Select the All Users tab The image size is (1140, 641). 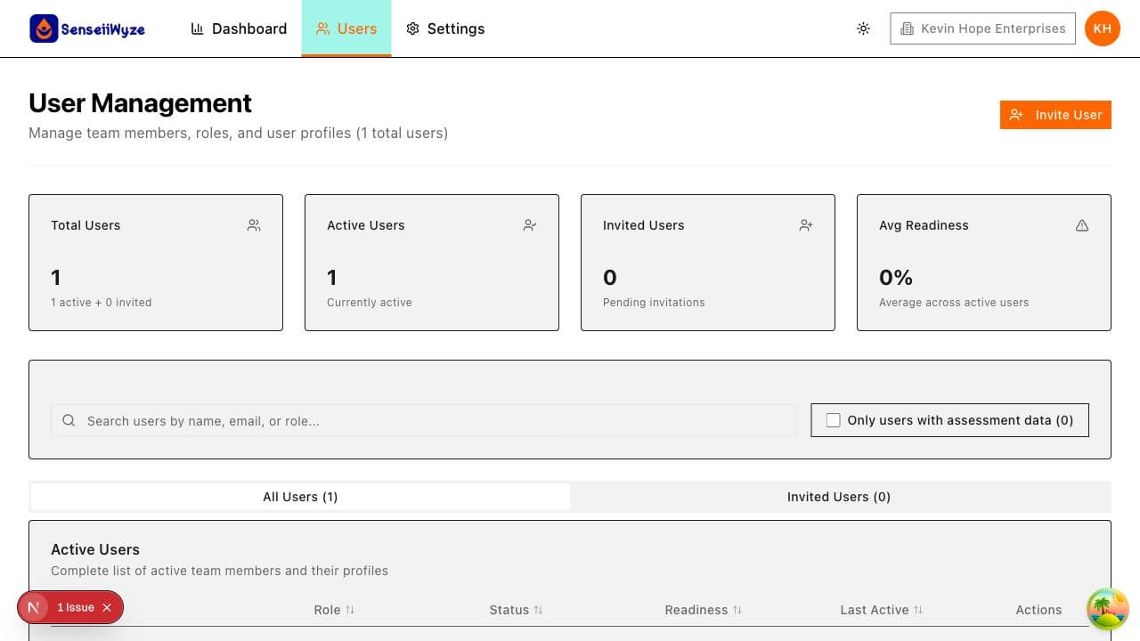tap(300, 497)
